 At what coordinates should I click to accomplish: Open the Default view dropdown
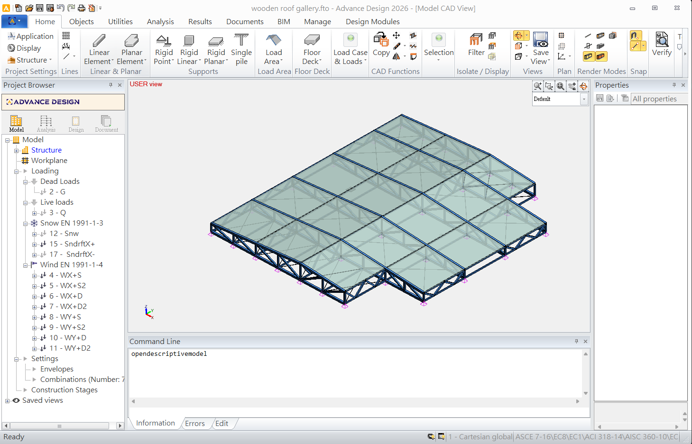(x=584, y=99)
